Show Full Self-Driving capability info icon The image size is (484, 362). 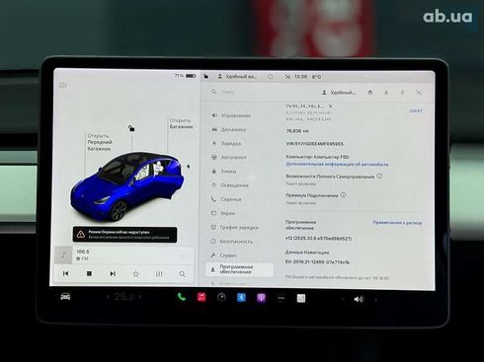(379, 176)
